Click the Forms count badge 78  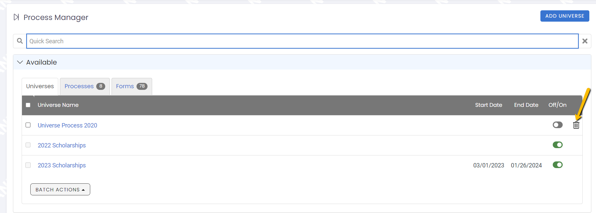pos(142,86)
